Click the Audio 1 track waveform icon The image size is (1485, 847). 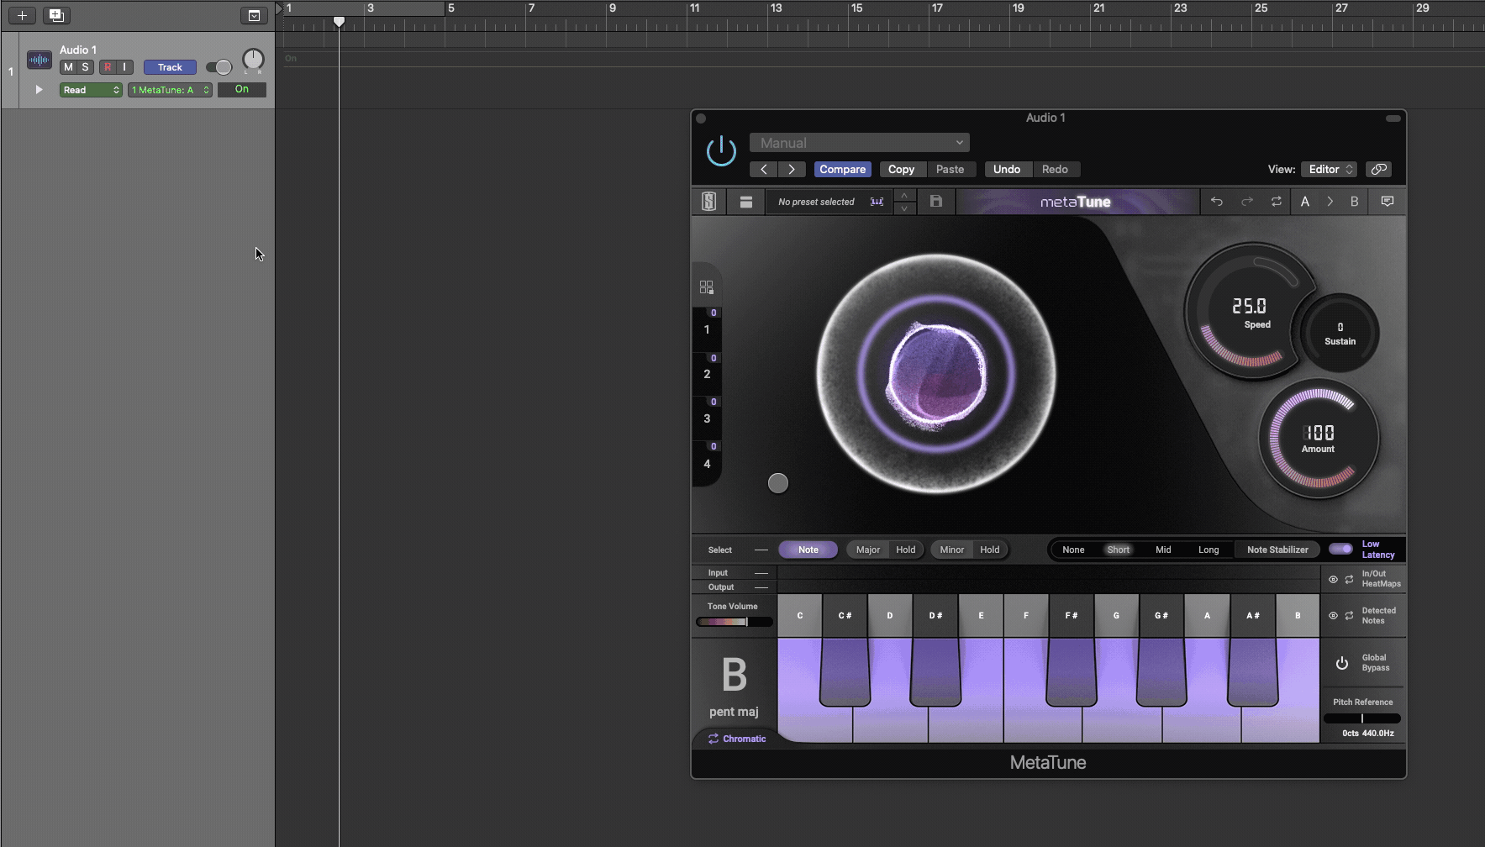click(x=39, y=60)
